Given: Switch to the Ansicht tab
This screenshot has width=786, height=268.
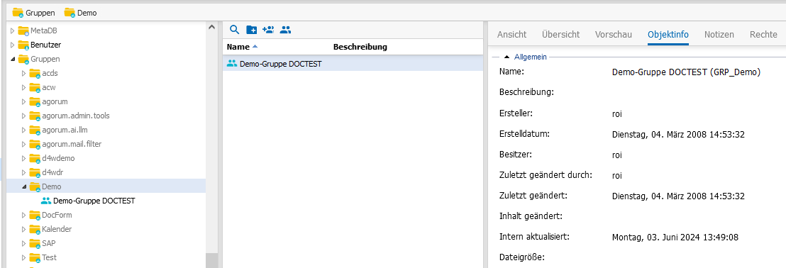Looking at the screenshot, I should point(511,35).
